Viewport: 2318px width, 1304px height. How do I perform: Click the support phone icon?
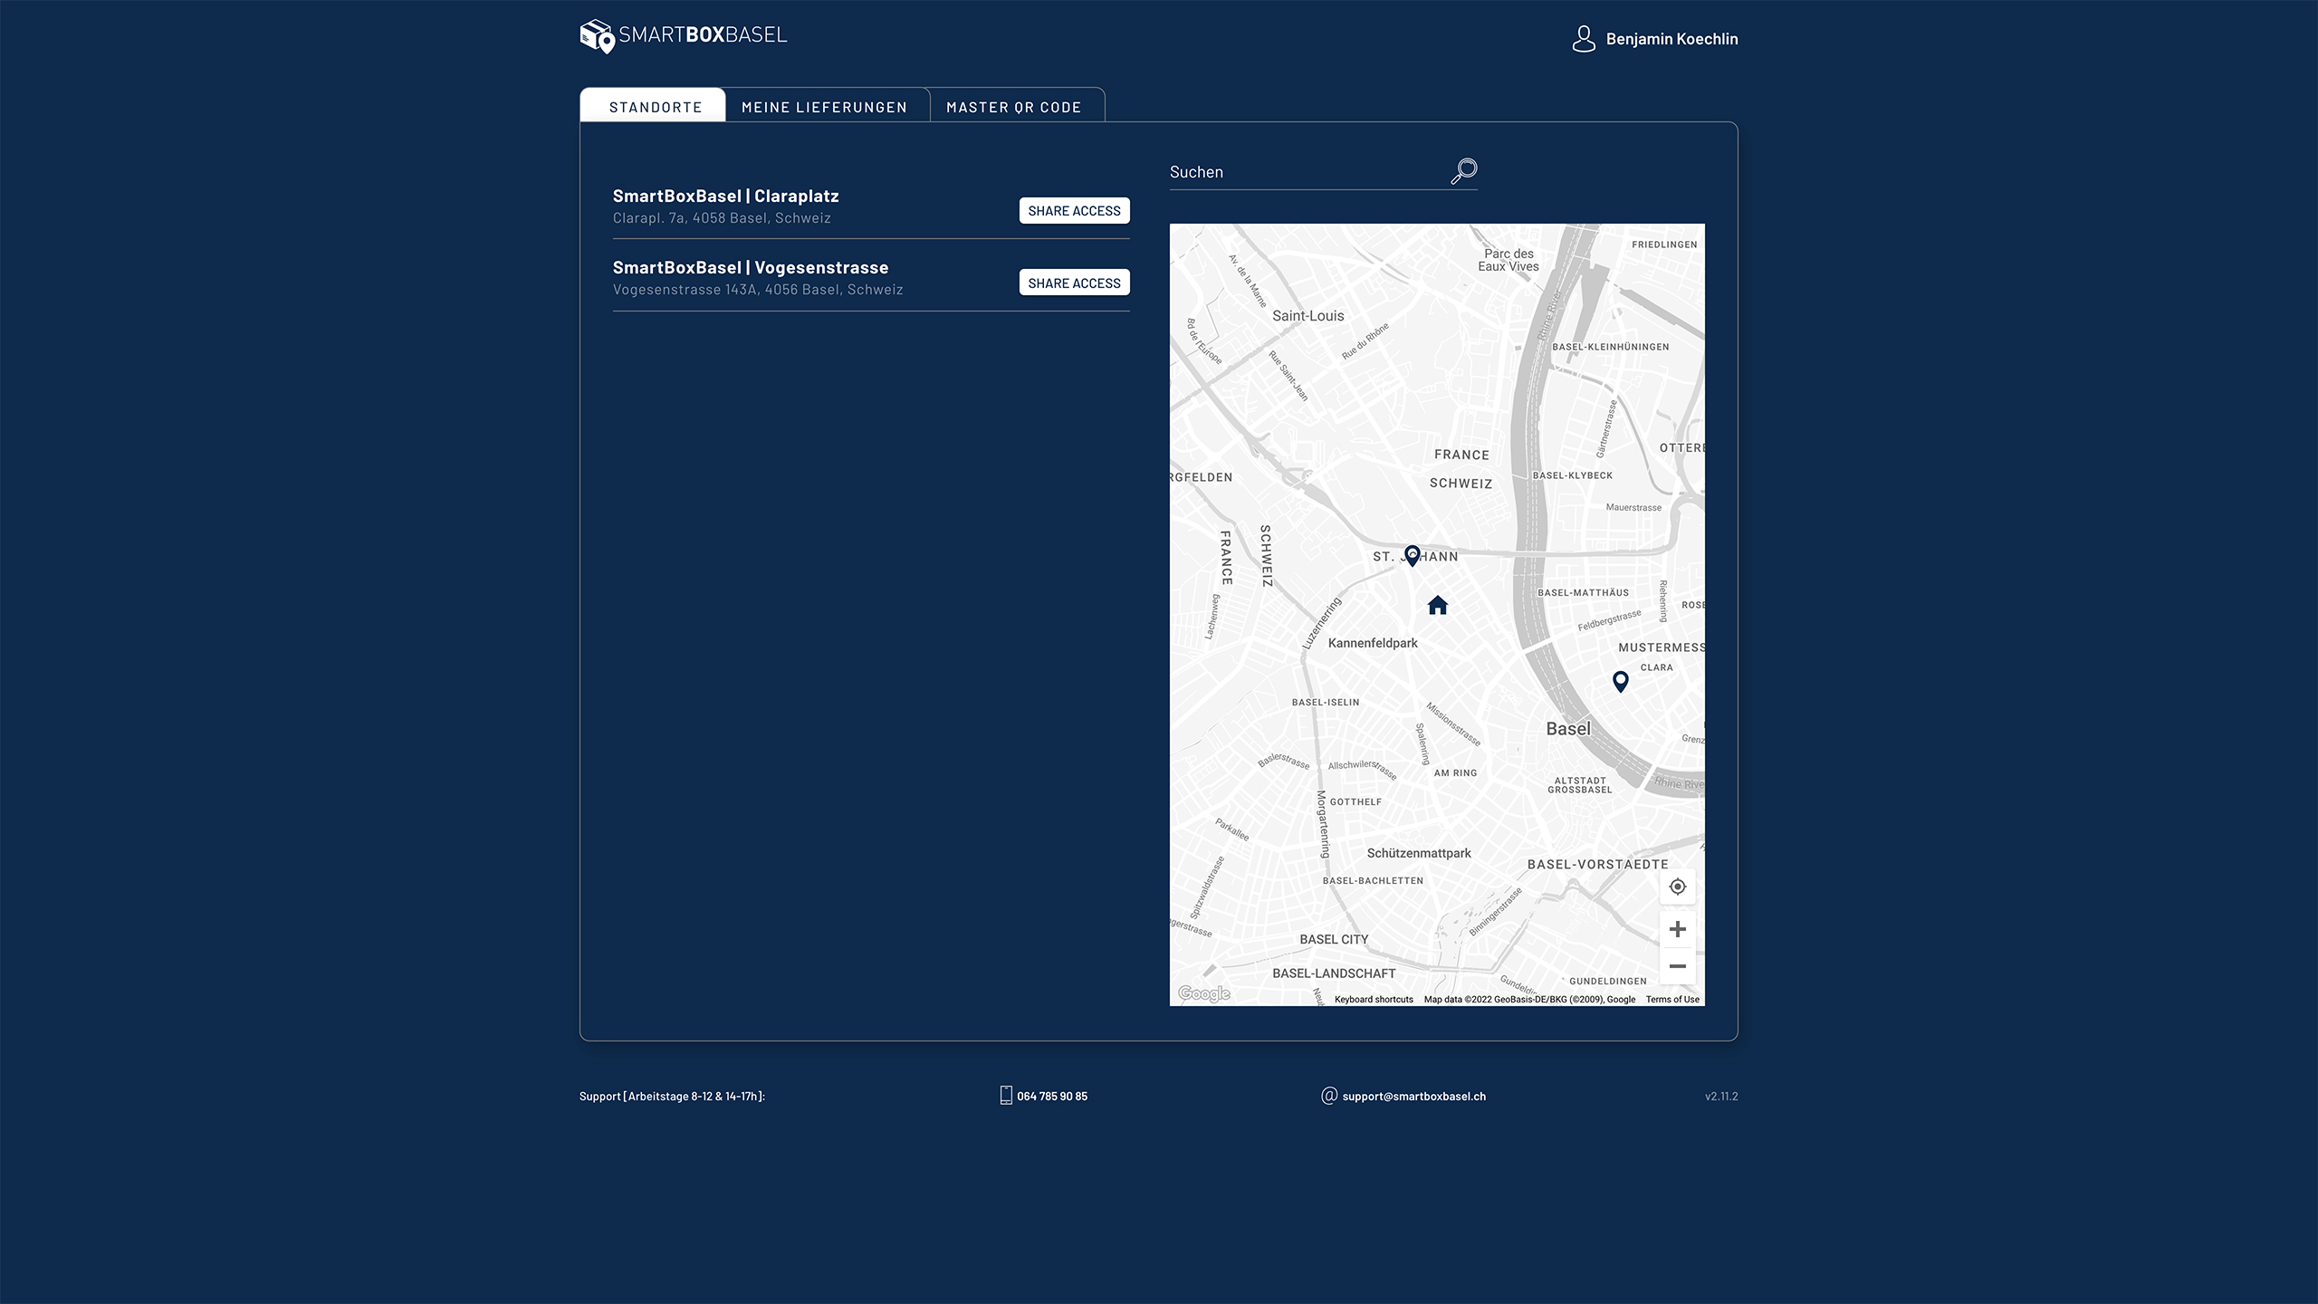pyautogui.click(x=1006, y=1095)
